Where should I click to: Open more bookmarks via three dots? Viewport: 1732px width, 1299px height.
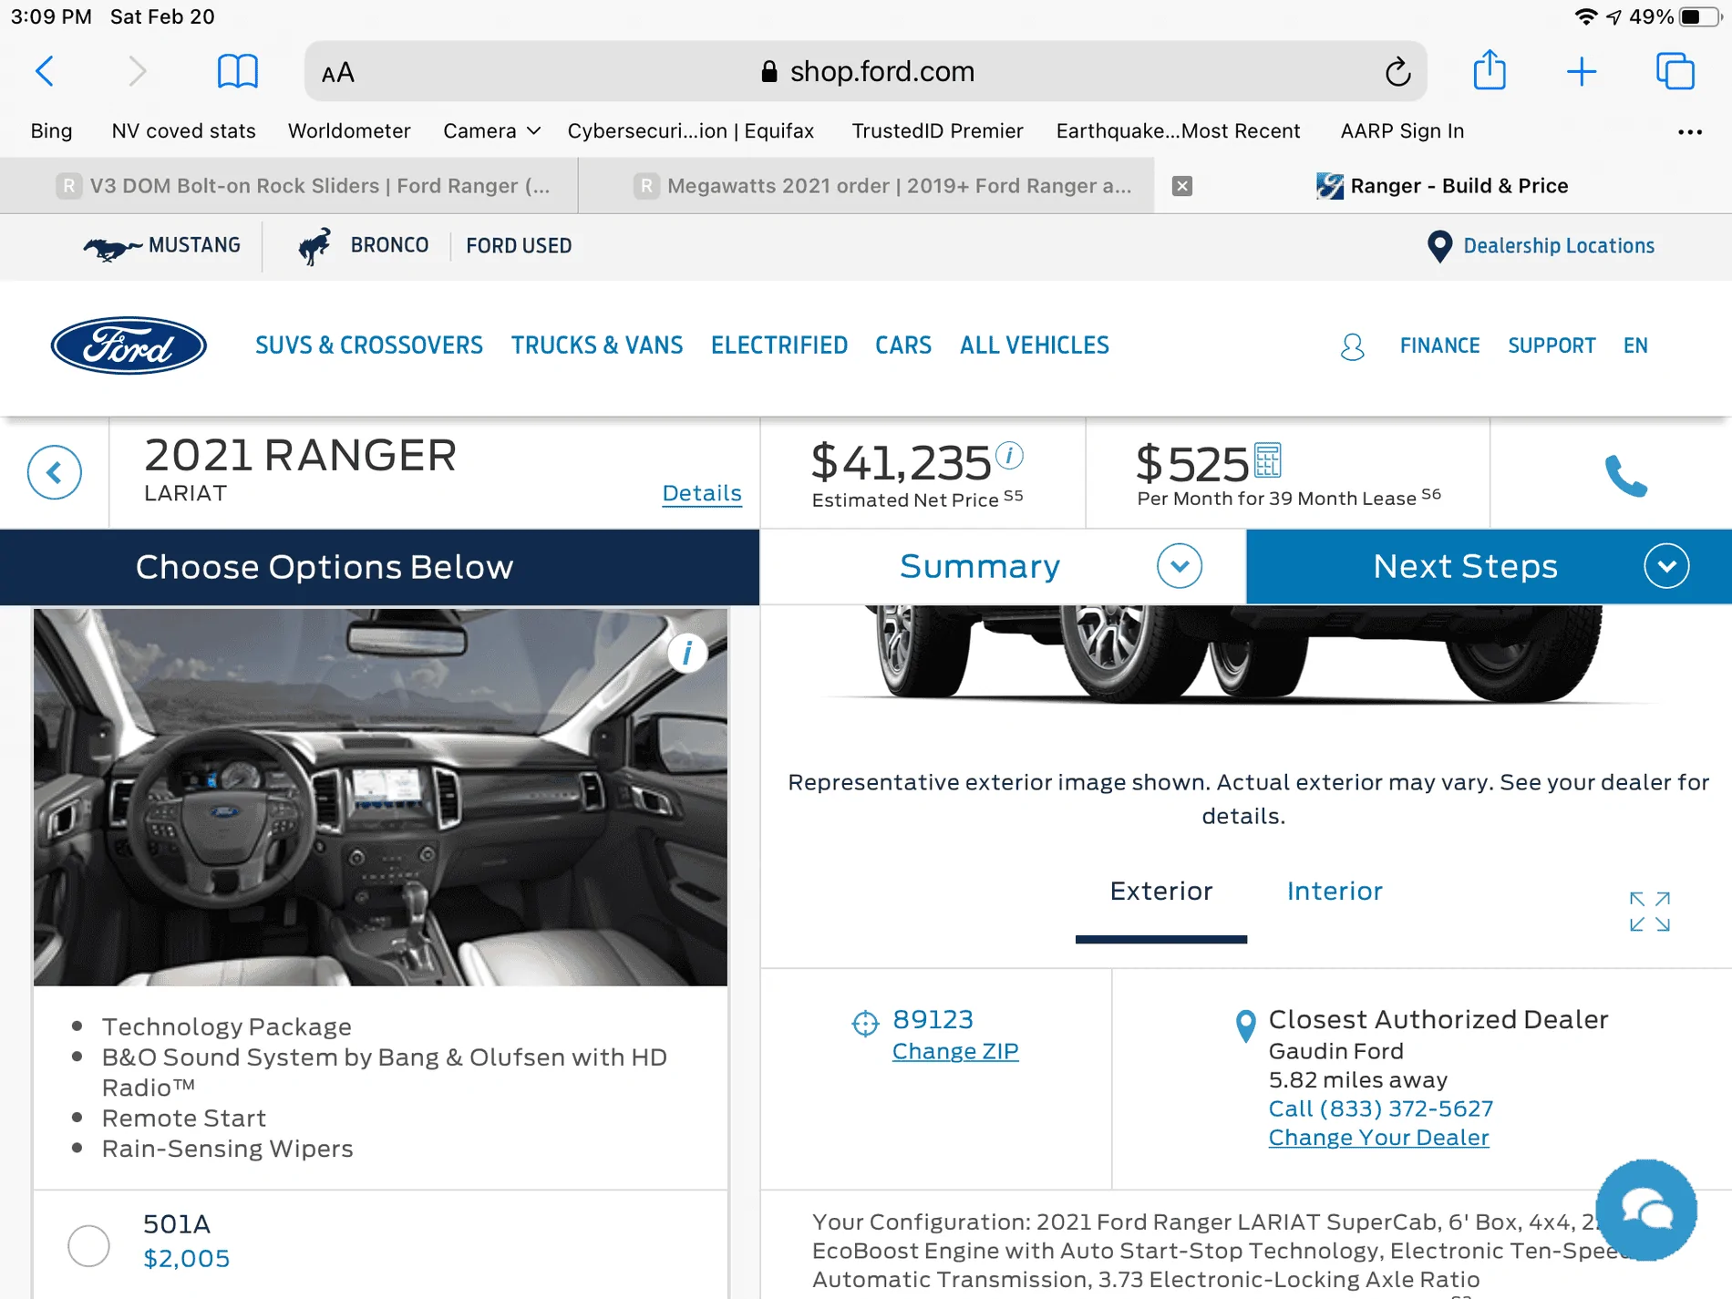pyautogui.click(x=1689, y=132)
